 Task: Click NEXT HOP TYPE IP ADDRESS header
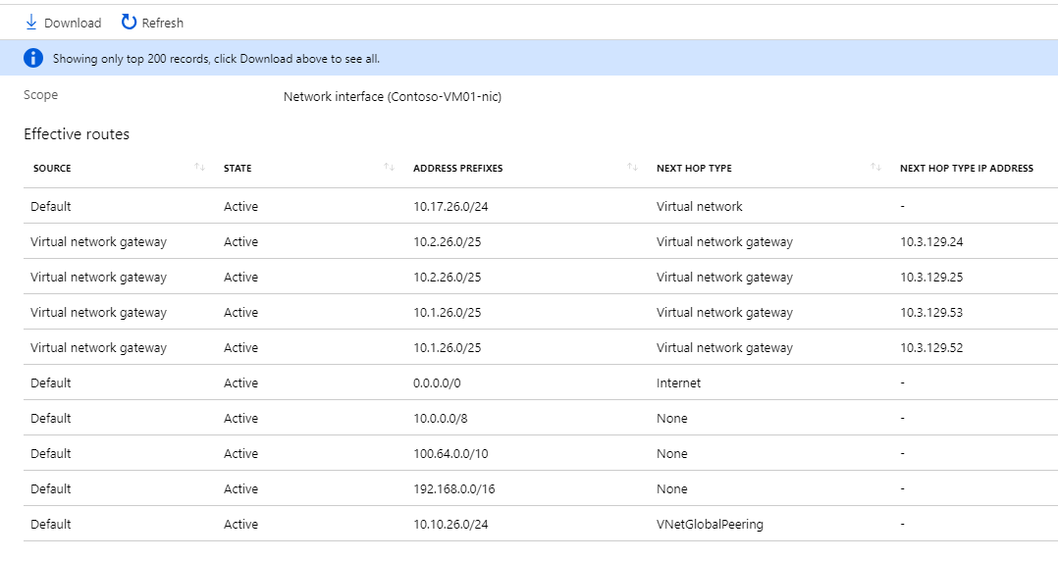(966, 169)
